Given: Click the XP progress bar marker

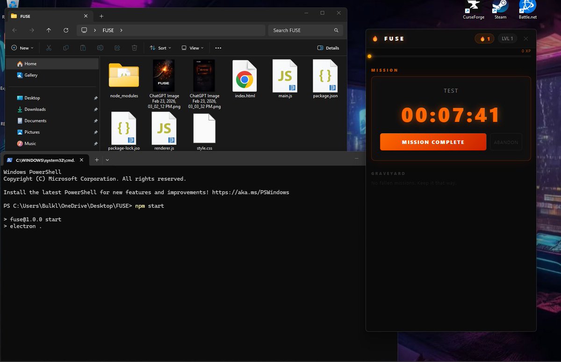Looking at the screenshot, I should pyautogui.click(x=369, y=57).
